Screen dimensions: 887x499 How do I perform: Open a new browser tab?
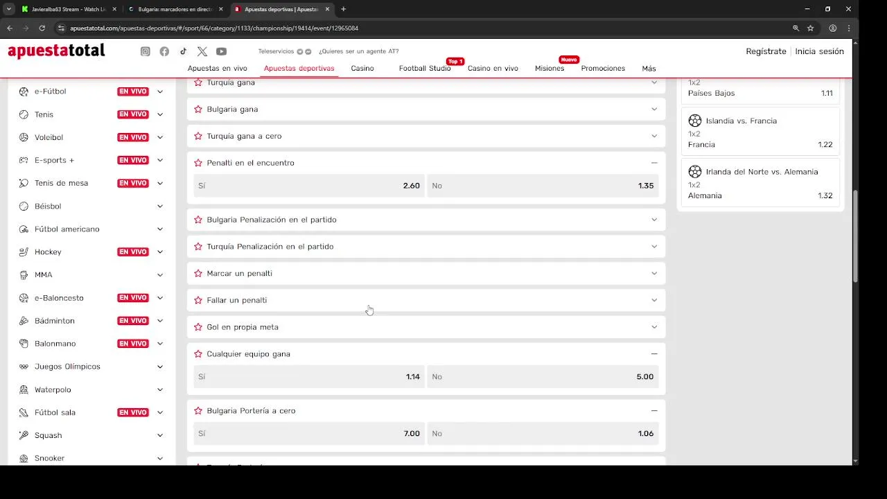[344, 9]
